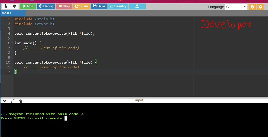Image resolution: width=268 pixels, height=137 pixels.
Task: Click the console copy/clear icon
Action: [20, 101]
